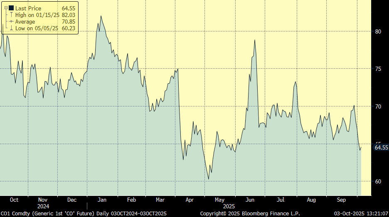Click the 2025 year label on axis
The height and width of the screenshot is (217, 389).
(x=229, y=206)
